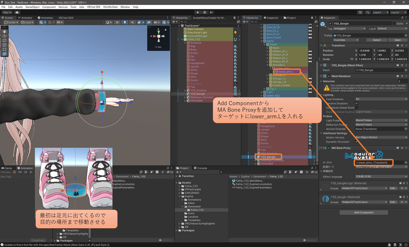Image resolution: width=409 pixels, height=247 pixels.
Task: Select the Rotate tool in Scene overlay
Action: tap(5, 40)
